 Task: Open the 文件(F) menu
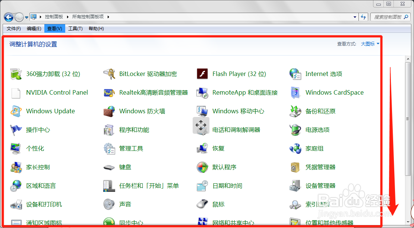tap(14, 28)
